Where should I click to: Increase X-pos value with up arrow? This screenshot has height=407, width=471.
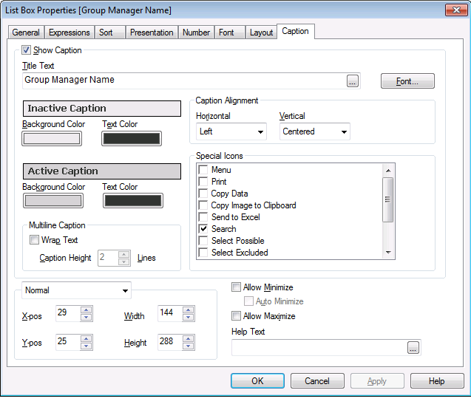87,310
